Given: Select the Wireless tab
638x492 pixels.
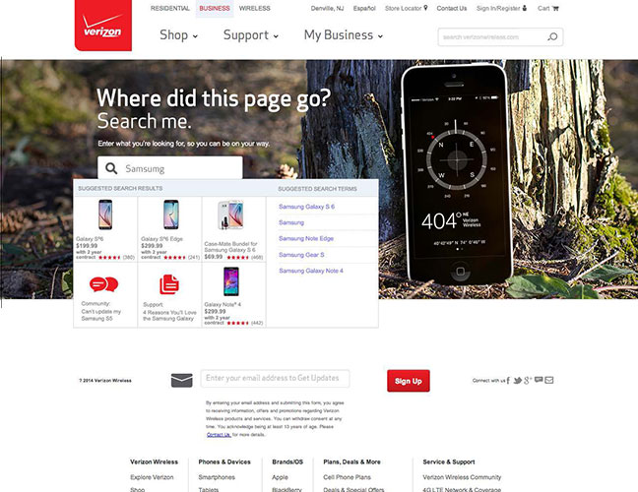Looking at the screenshot, I should coord(255,8).
